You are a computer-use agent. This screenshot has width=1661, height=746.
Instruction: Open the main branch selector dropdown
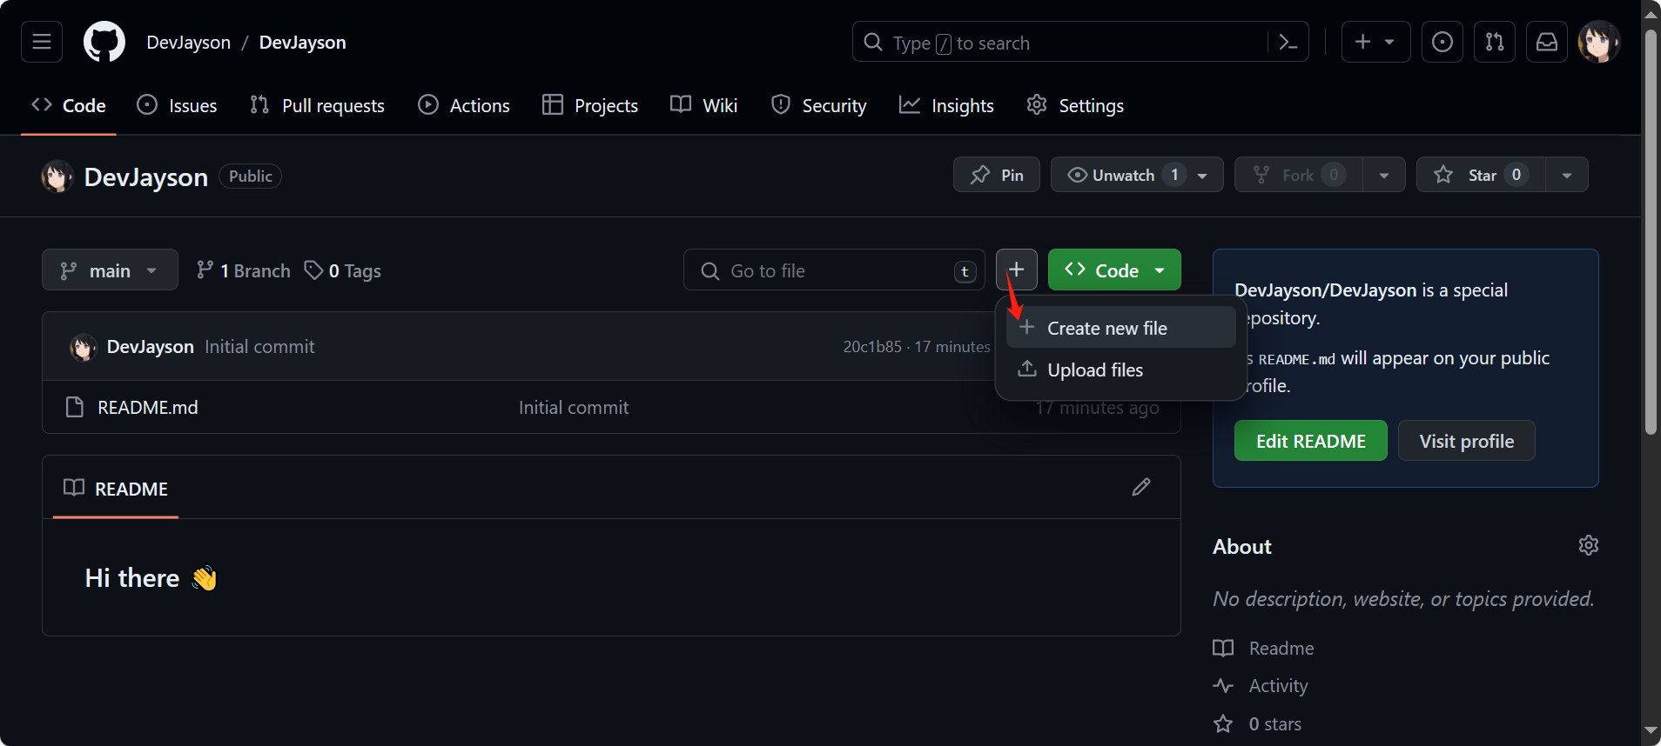click(110, 270)
